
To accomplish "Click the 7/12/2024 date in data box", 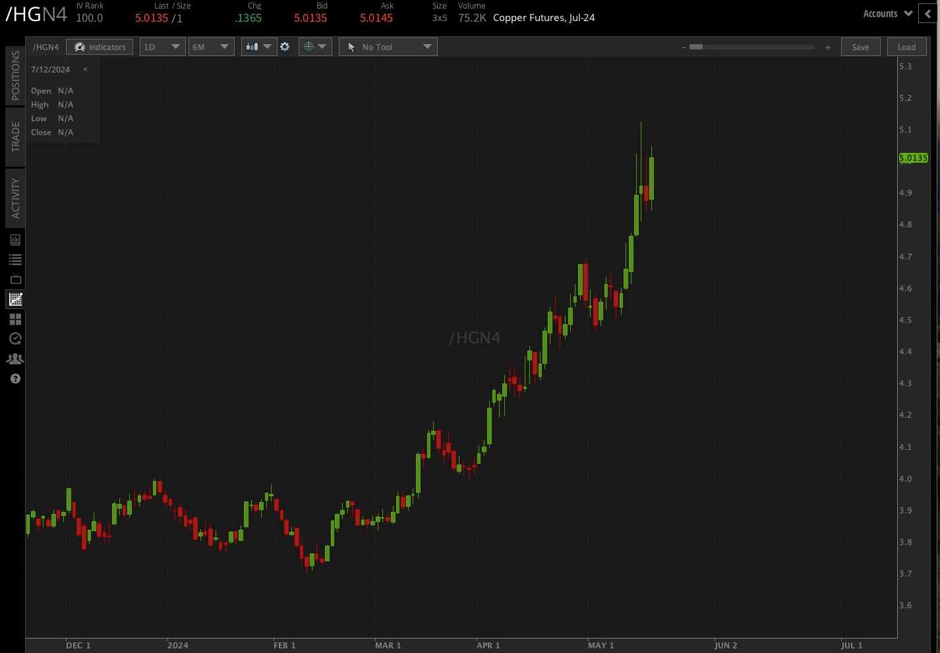I will [50, 69].
